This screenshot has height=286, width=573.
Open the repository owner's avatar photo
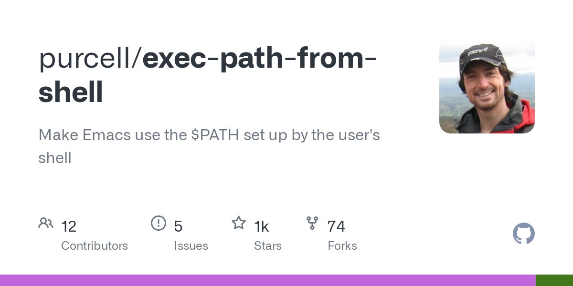pos(487,86)
